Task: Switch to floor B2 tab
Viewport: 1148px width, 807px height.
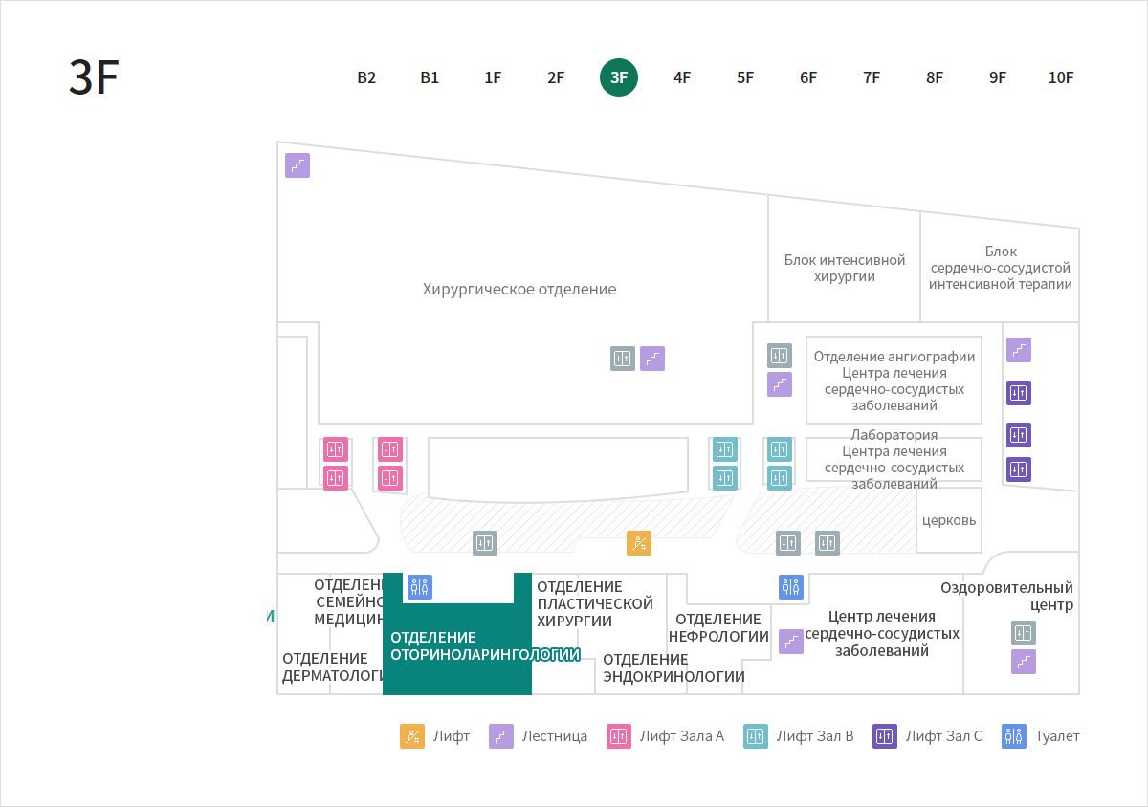Action: (366, 78)
